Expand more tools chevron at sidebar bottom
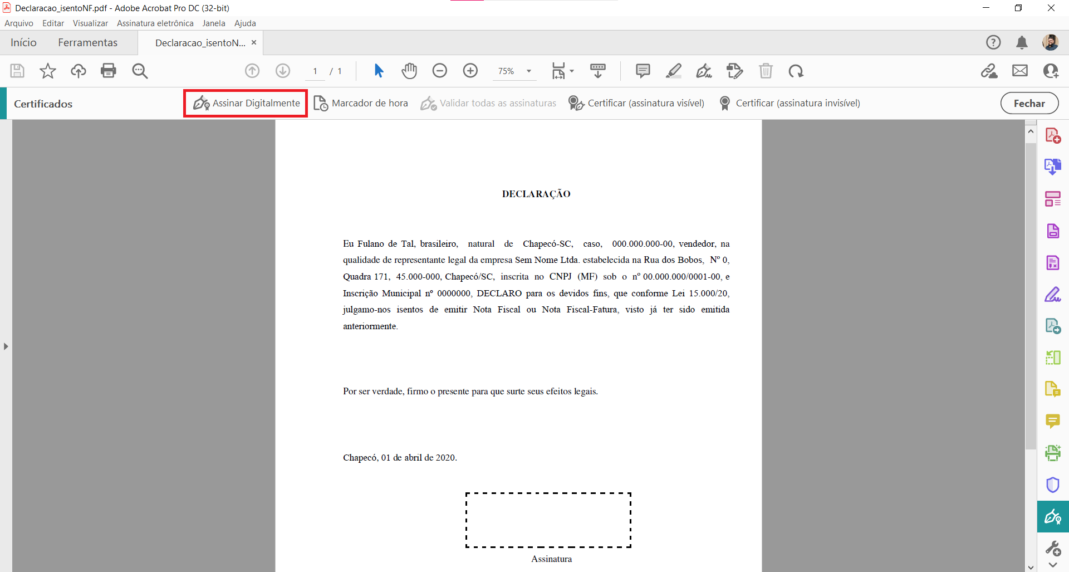The image size is (1069, 572). [x=1054, y=565]
